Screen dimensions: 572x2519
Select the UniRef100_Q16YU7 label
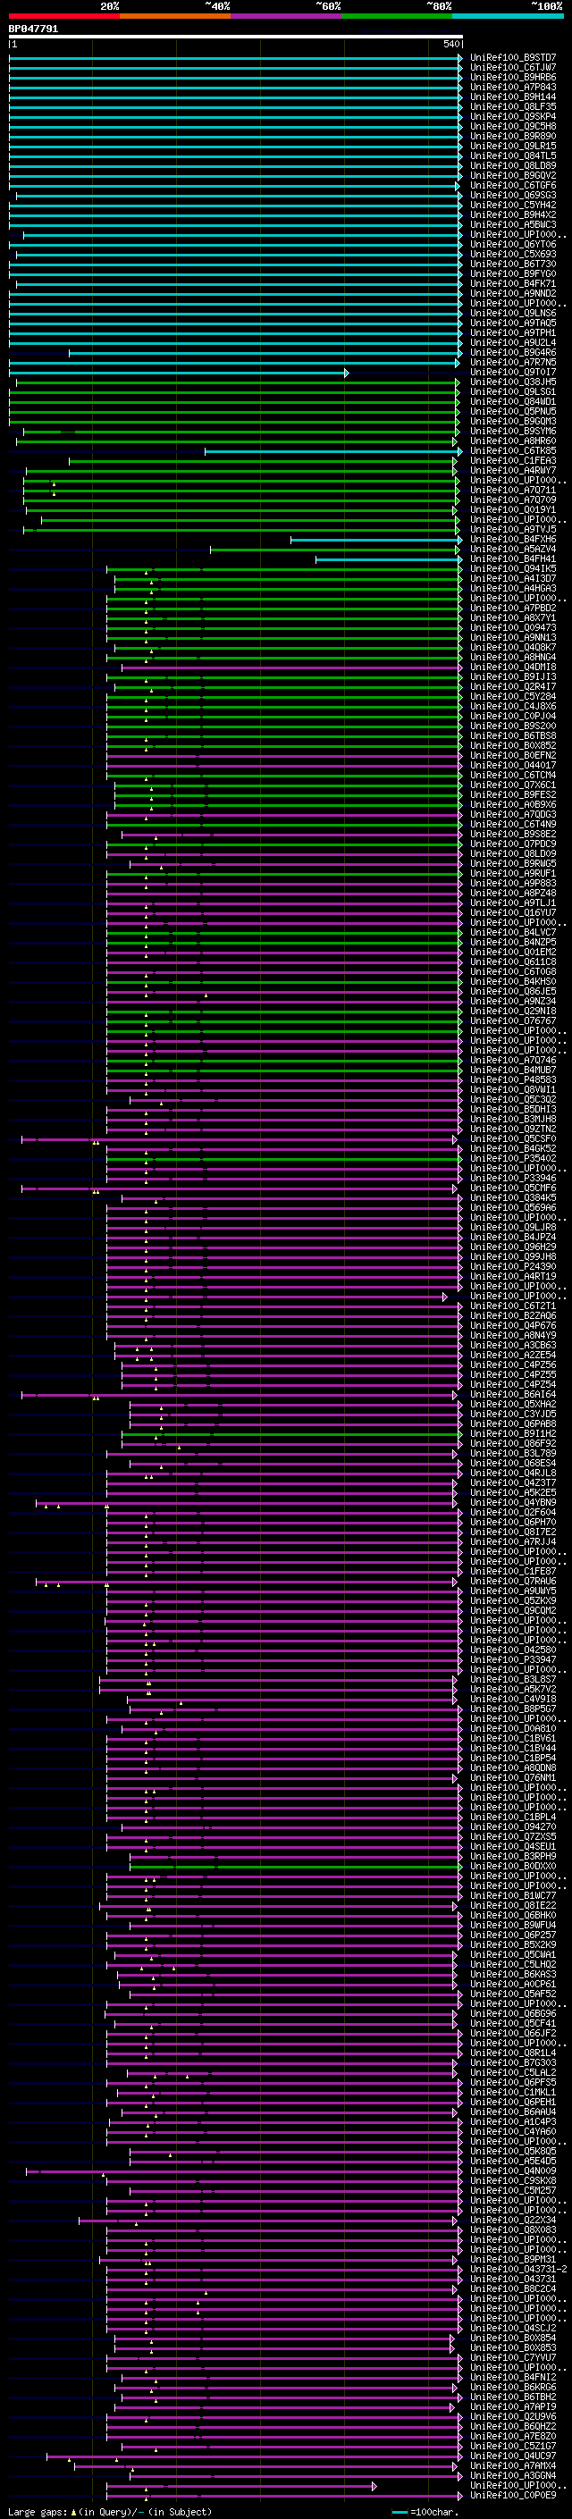click(512, 913)
